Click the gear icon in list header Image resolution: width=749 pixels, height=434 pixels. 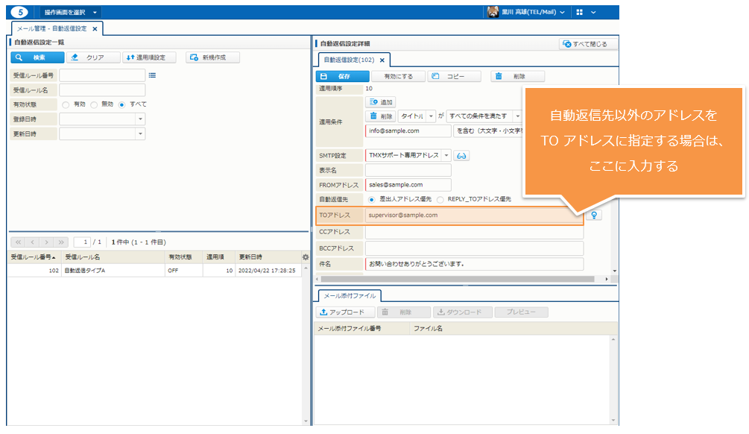coord(306,257)
